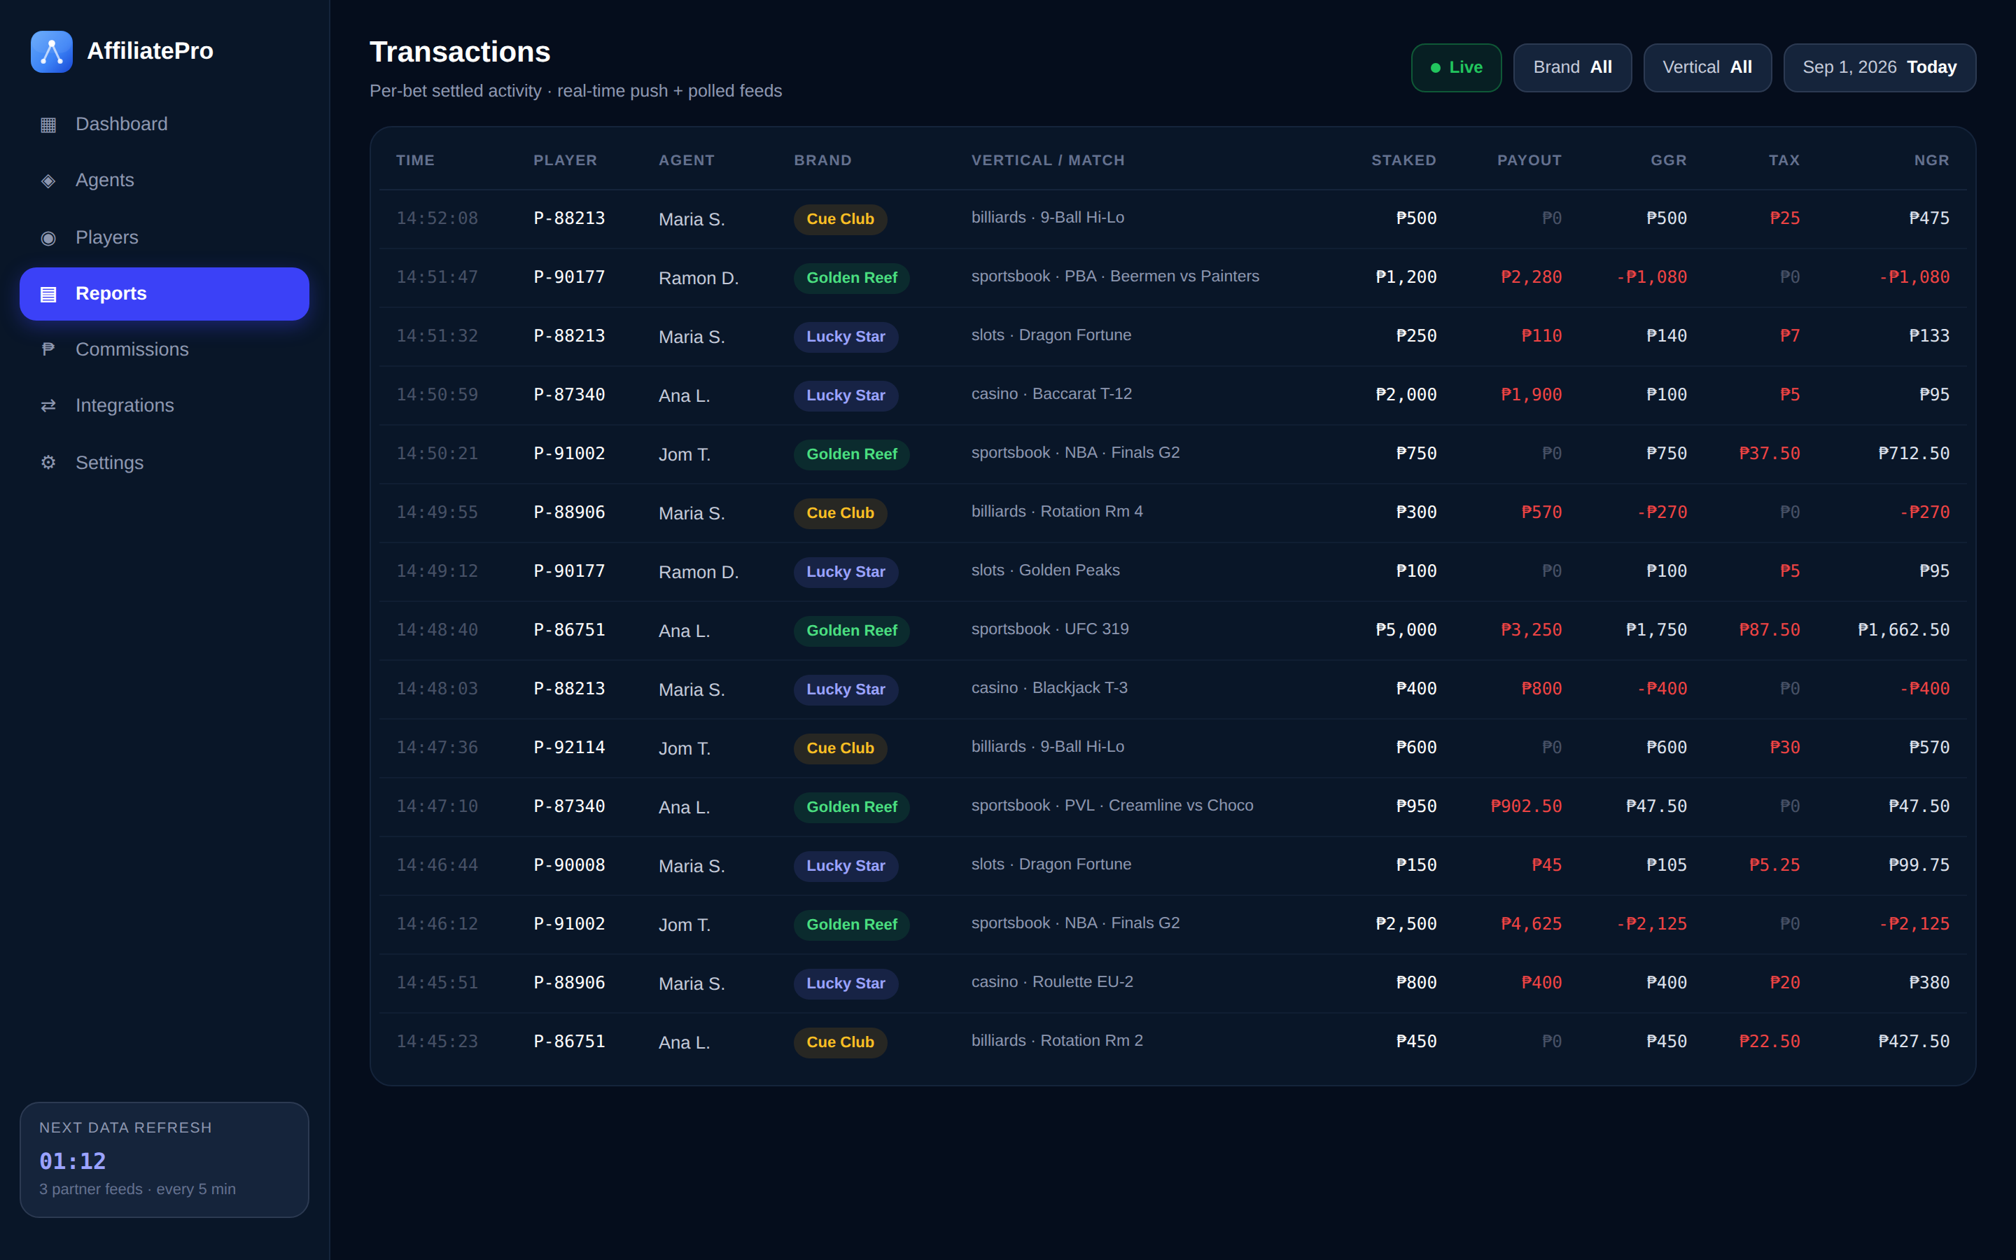Click Golden Reef badge in 14:48:40 row
Image resolution: width=2016 pixels, height=1260 pixels.
851,631
